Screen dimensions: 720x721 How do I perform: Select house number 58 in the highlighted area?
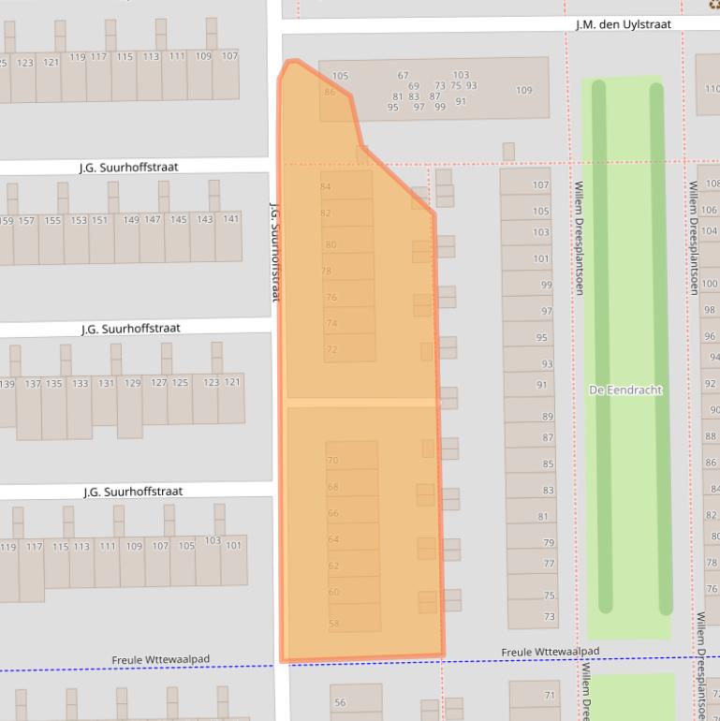pyautogui.click(x=334, y=624)
